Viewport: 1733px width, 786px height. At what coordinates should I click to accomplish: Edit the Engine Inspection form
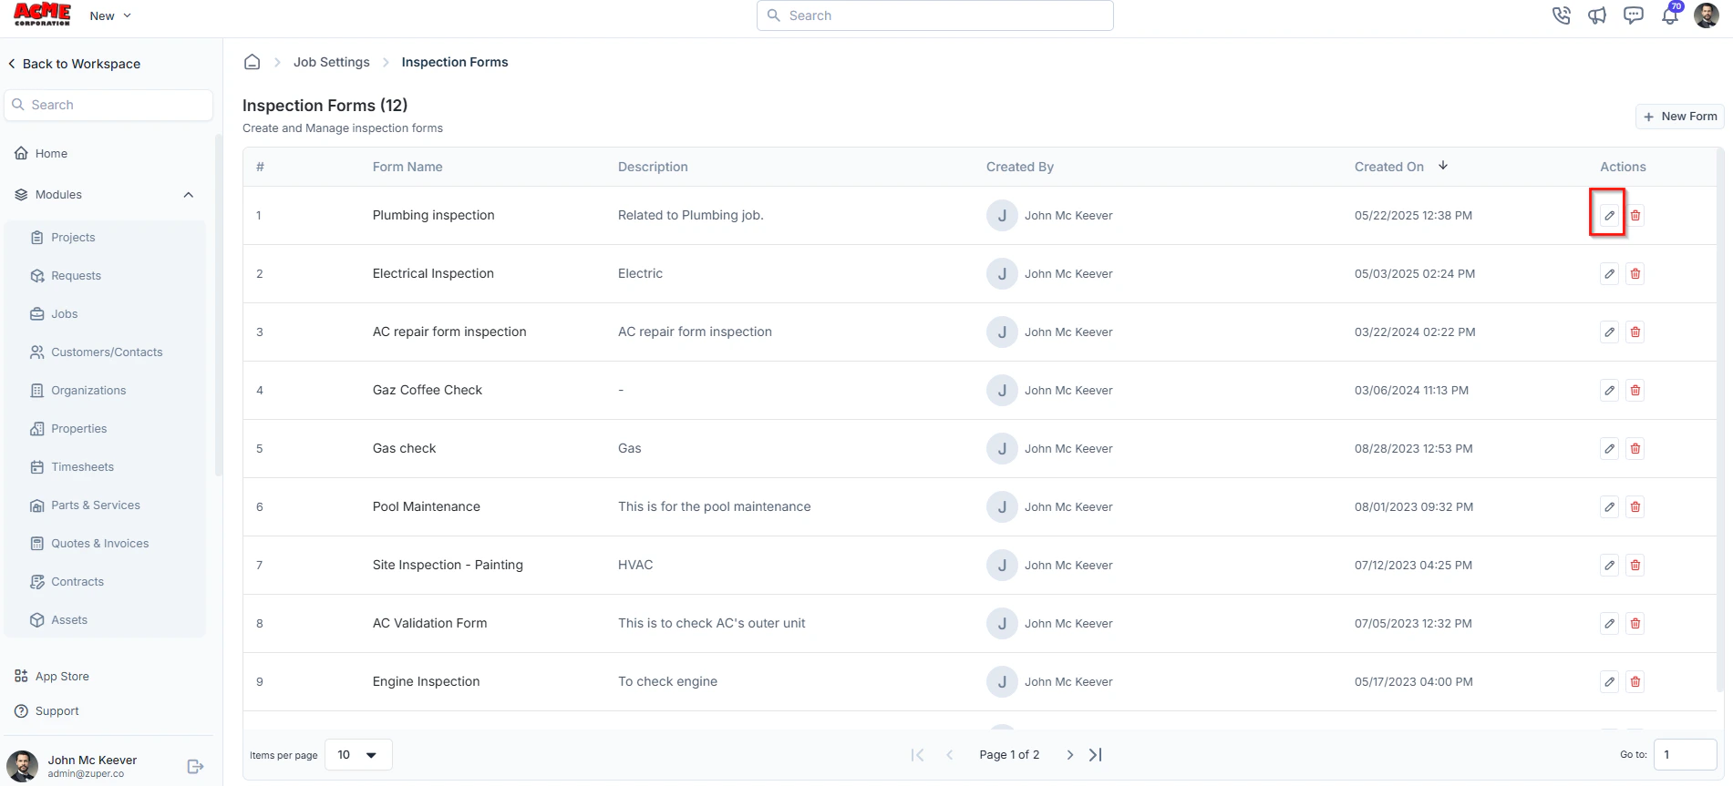(1609, 682)
